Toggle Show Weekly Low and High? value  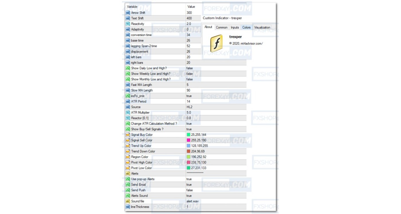click(x=190, y=74)
